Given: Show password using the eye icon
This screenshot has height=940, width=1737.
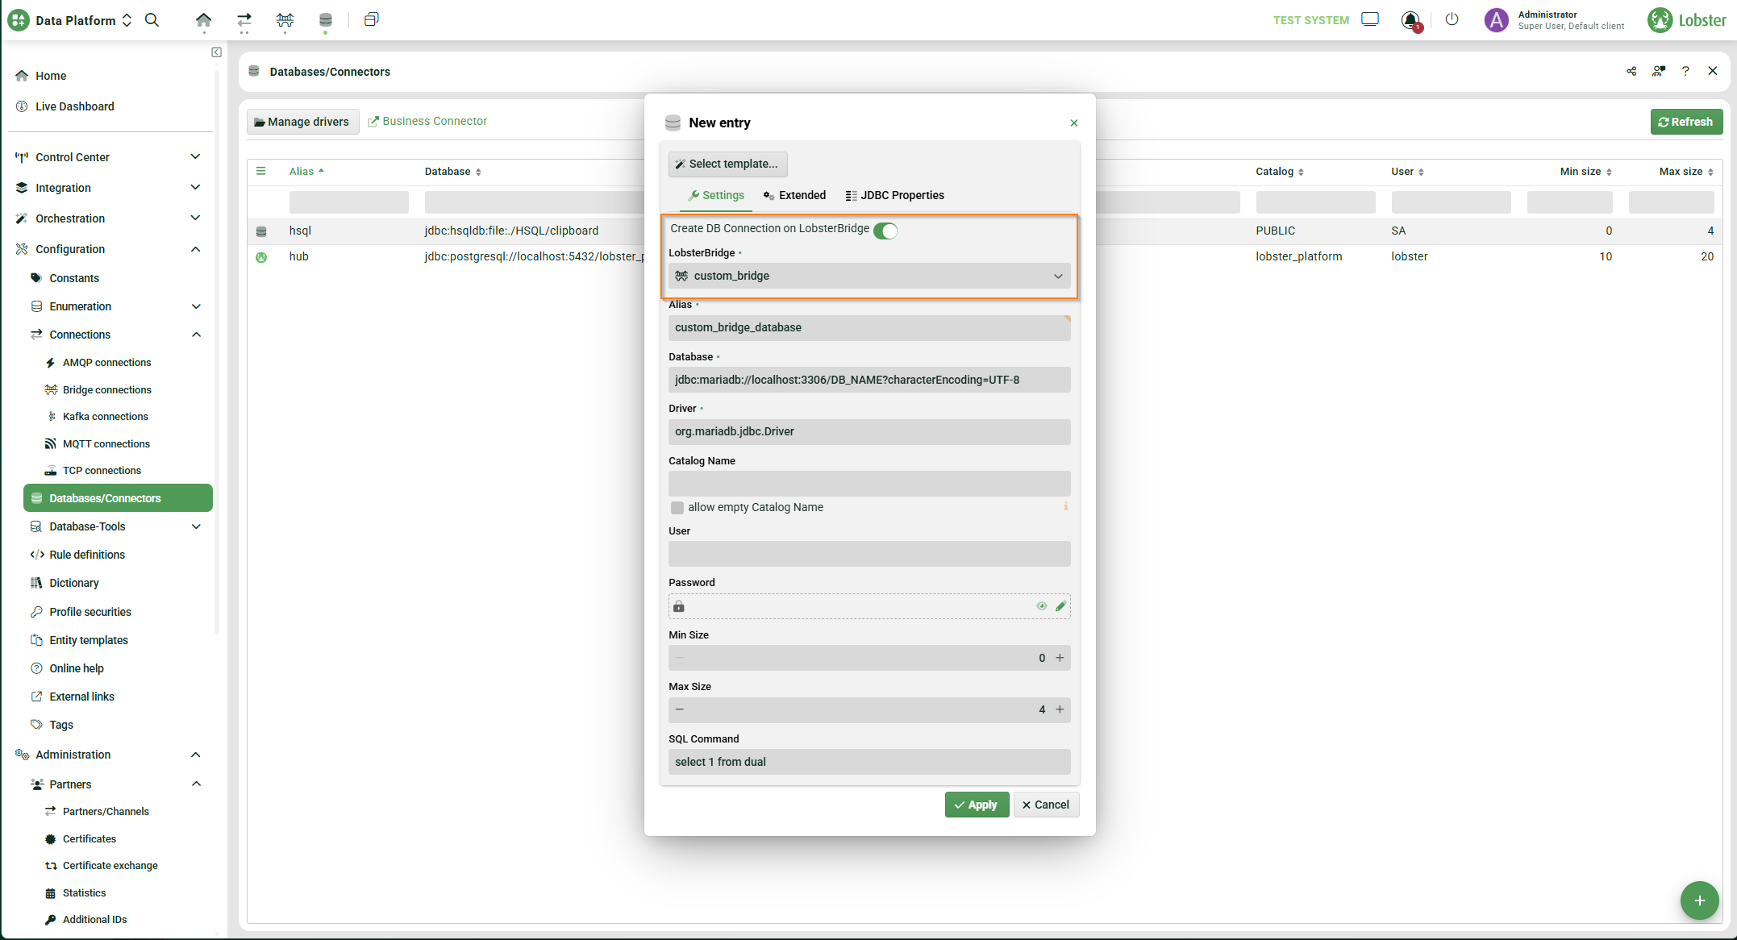Looking at the screenshot, I should coord(1042,606).
